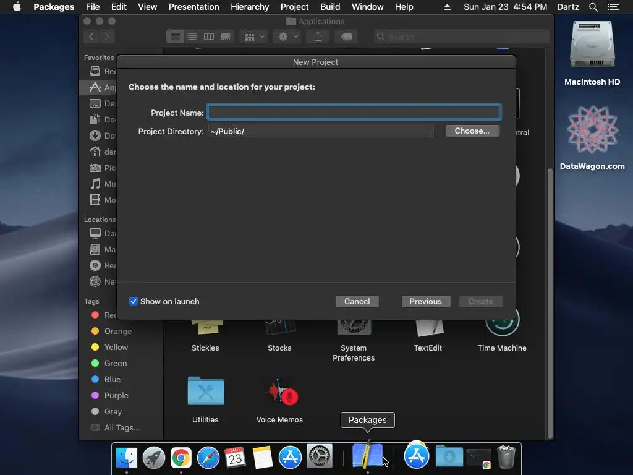Open Calendar from the Dock
Image resolution: width=633 pixels, height=475 pixels.
coord(236,457)
